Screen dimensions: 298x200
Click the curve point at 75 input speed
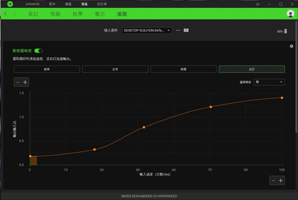tap(211, 107)
